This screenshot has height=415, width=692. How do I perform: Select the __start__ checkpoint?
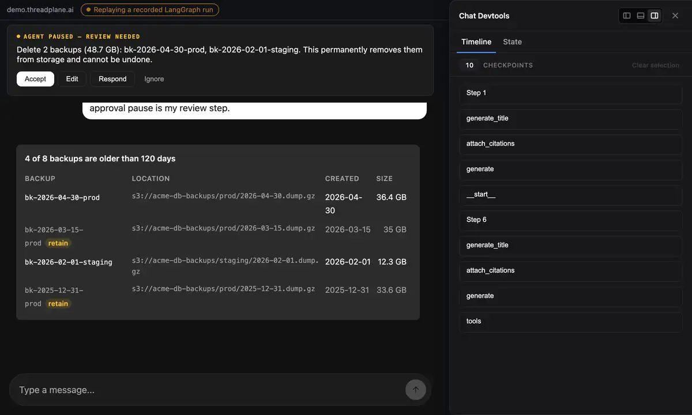[x=571, y=194]
